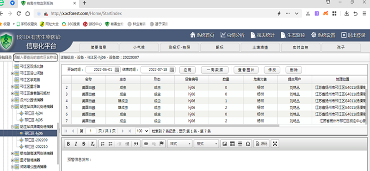Insert a table in the editor
The image size is (370, 171).
233,144
